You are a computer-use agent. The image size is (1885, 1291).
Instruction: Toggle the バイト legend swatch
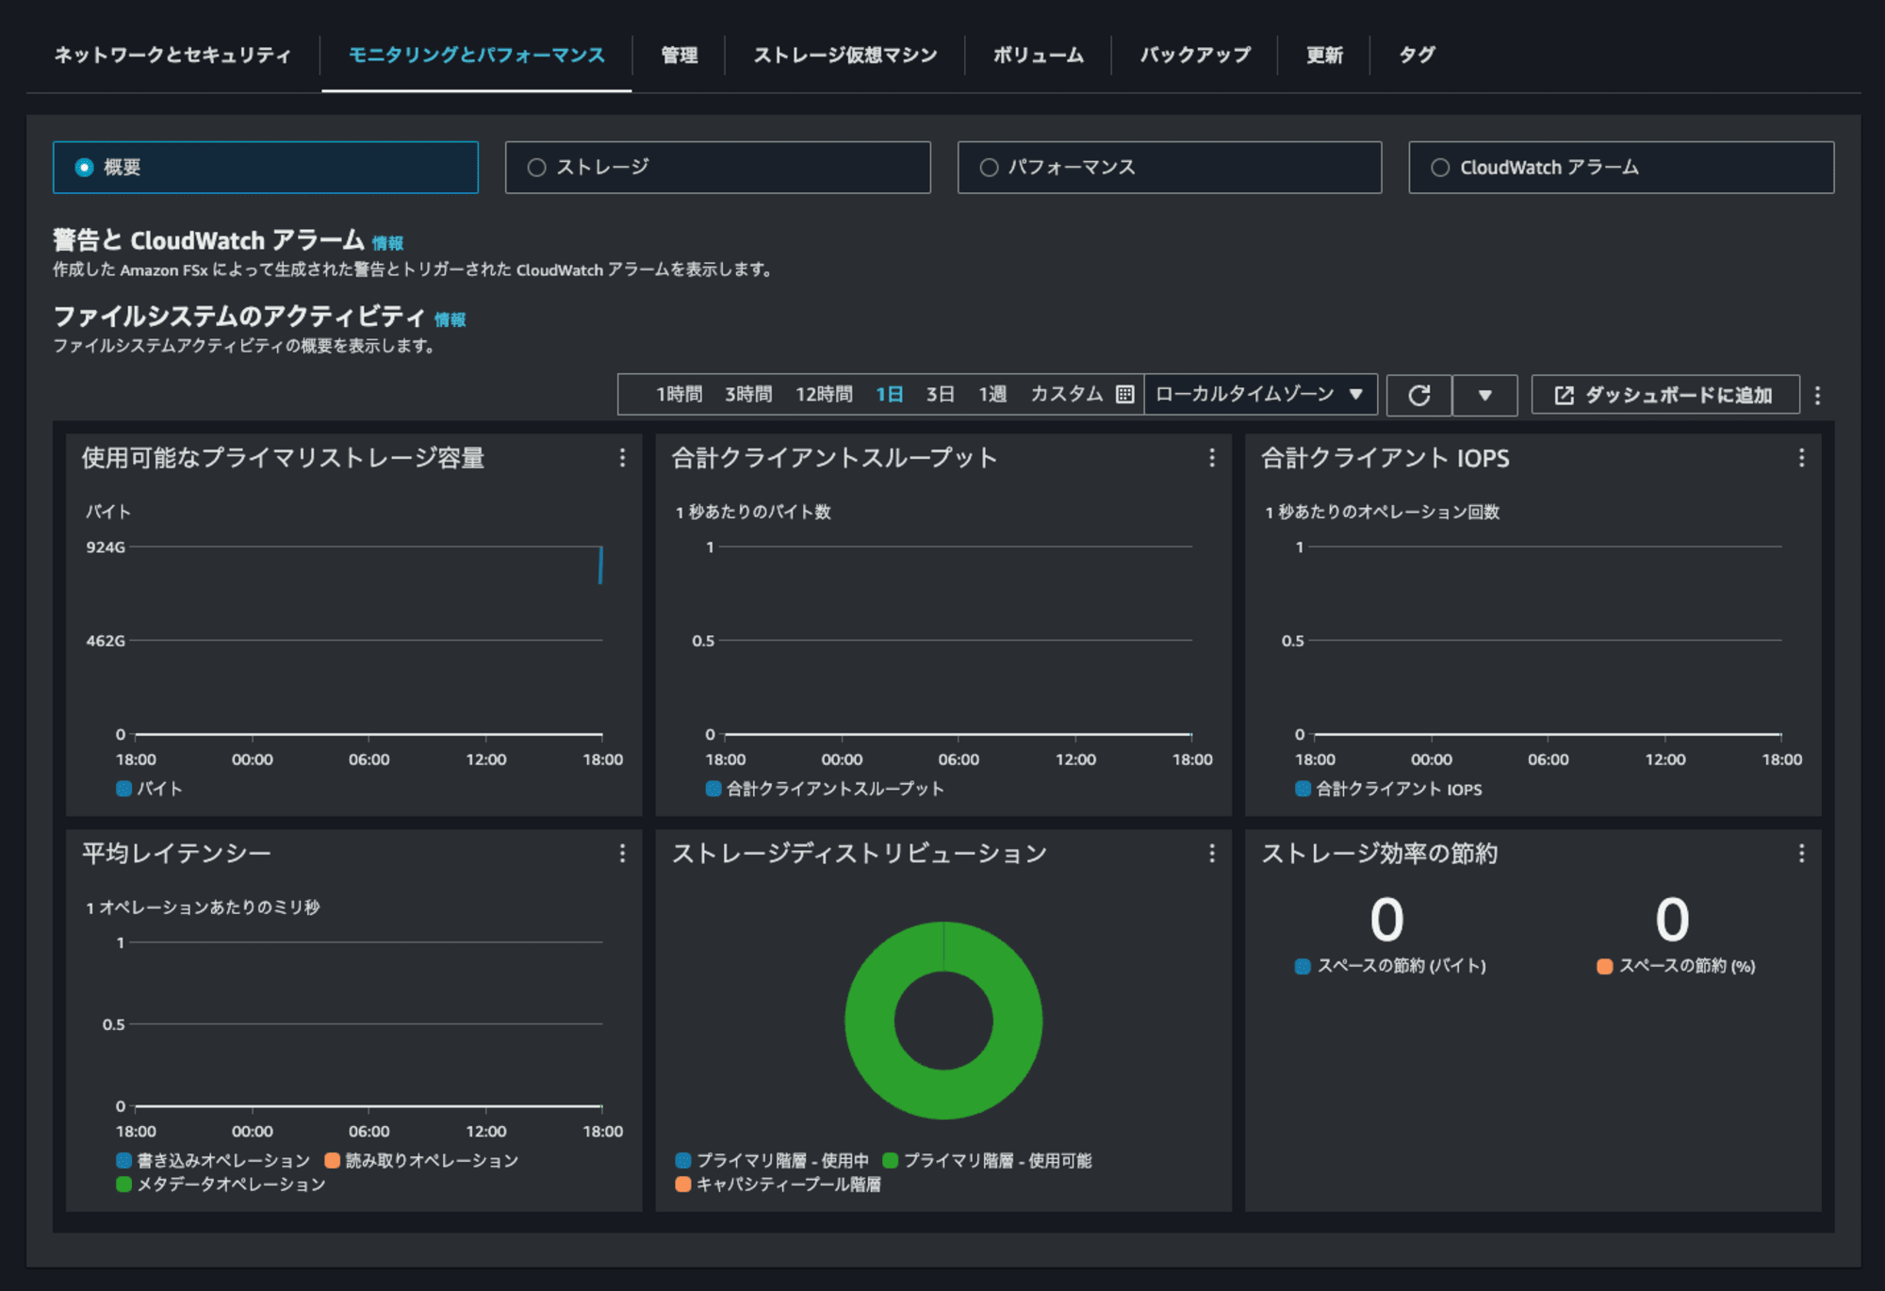click(x=123, y=789)
